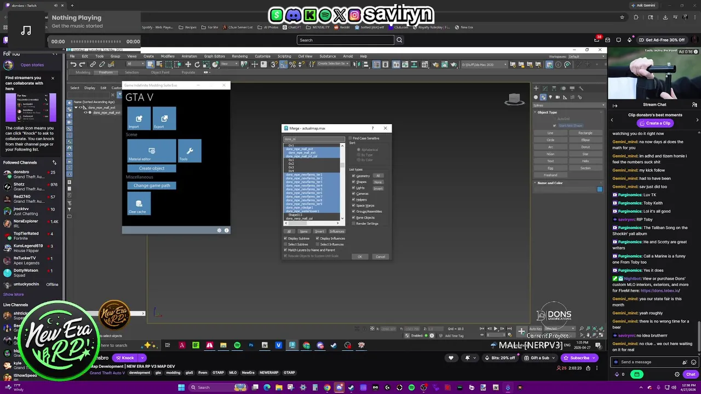Open the Splines category dropdown
This screenshot has width=701, height=394.
[569, 105]
